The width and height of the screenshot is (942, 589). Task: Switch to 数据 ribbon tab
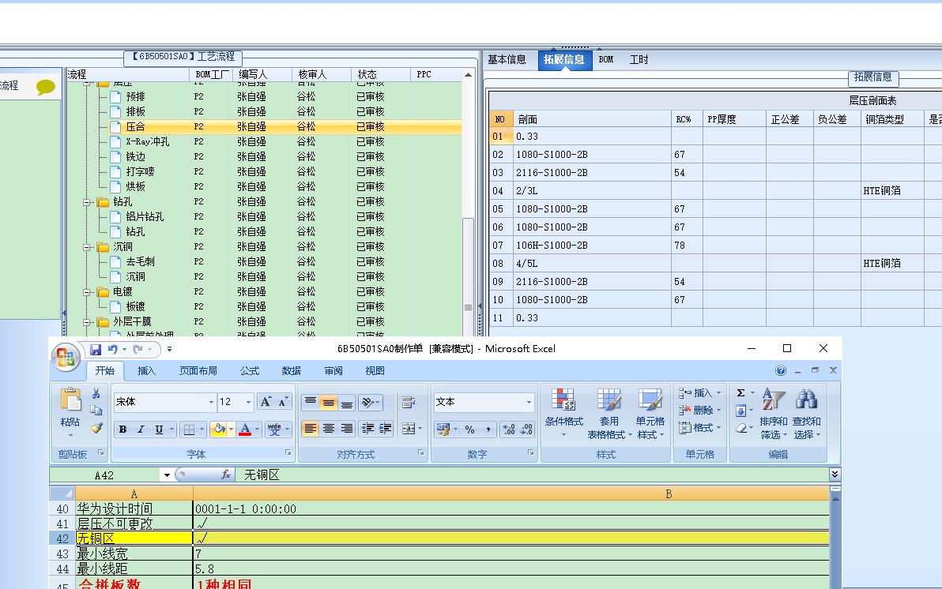pos(292,371)
